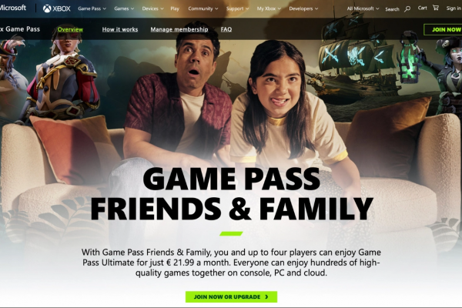
Task: Open the How it works tab
Action: point(120,29)
